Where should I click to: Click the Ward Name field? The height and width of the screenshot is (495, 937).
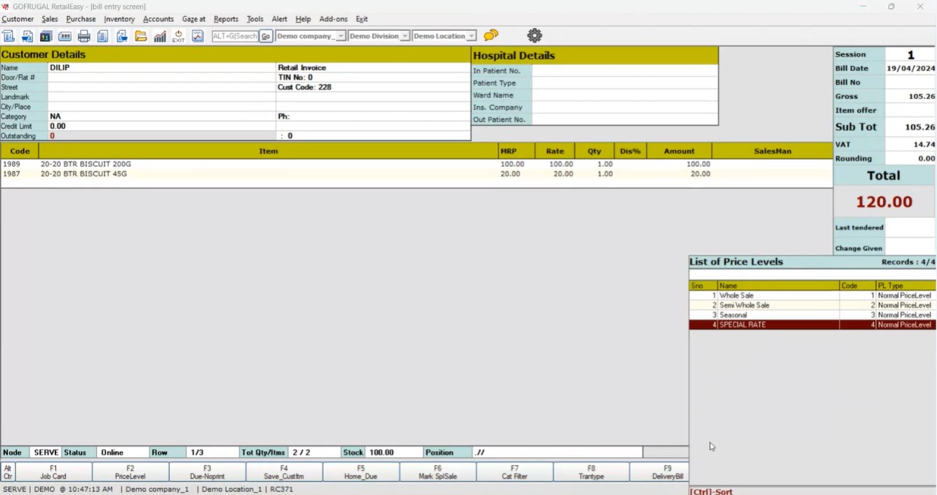point(624,95)
